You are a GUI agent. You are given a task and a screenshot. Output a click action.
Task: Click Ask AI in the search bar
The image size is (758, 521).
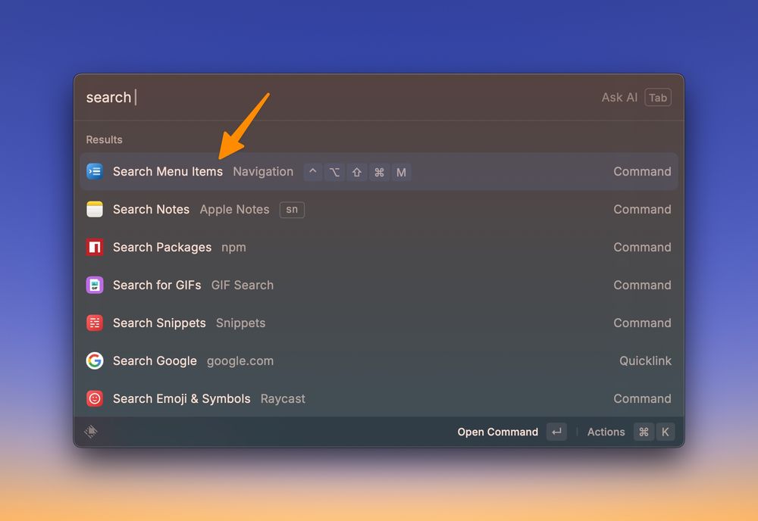point(619,98)
